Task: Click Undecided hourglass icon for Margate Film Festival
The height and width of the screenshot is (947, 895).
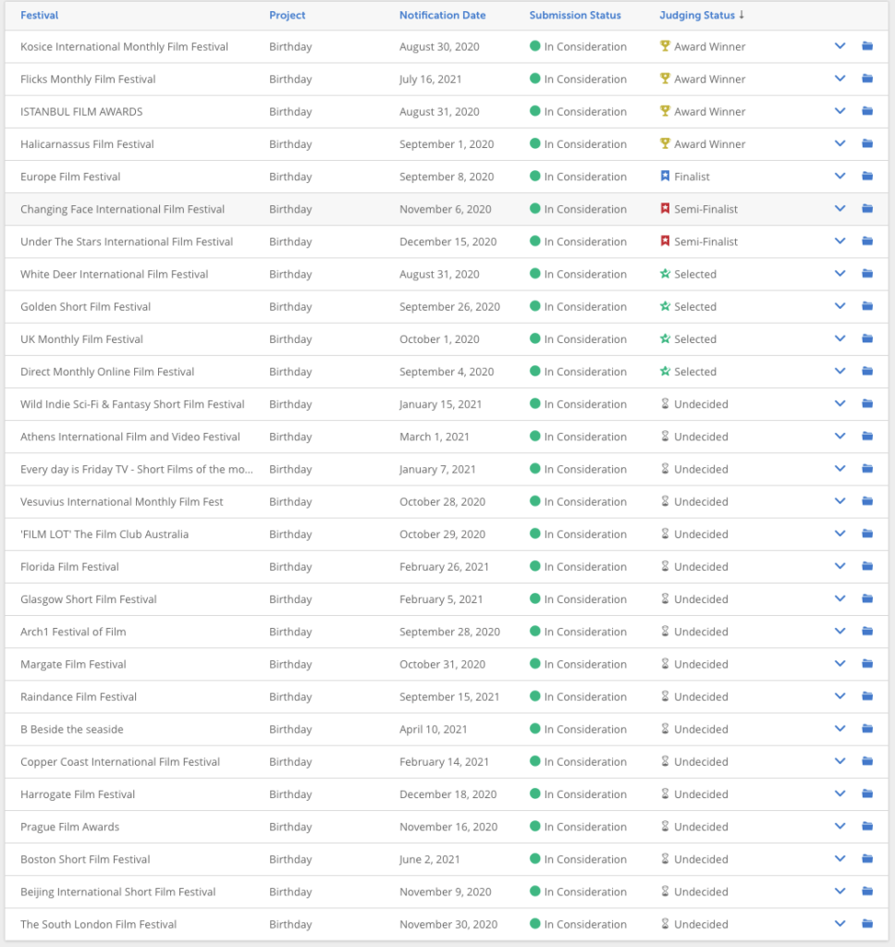Action: [x=665, y=664]
